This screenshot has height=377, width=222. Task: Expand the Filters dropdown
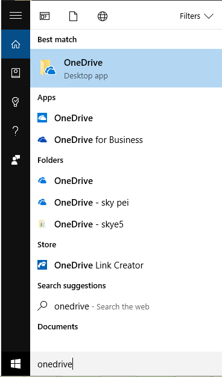tap(197, 16)
